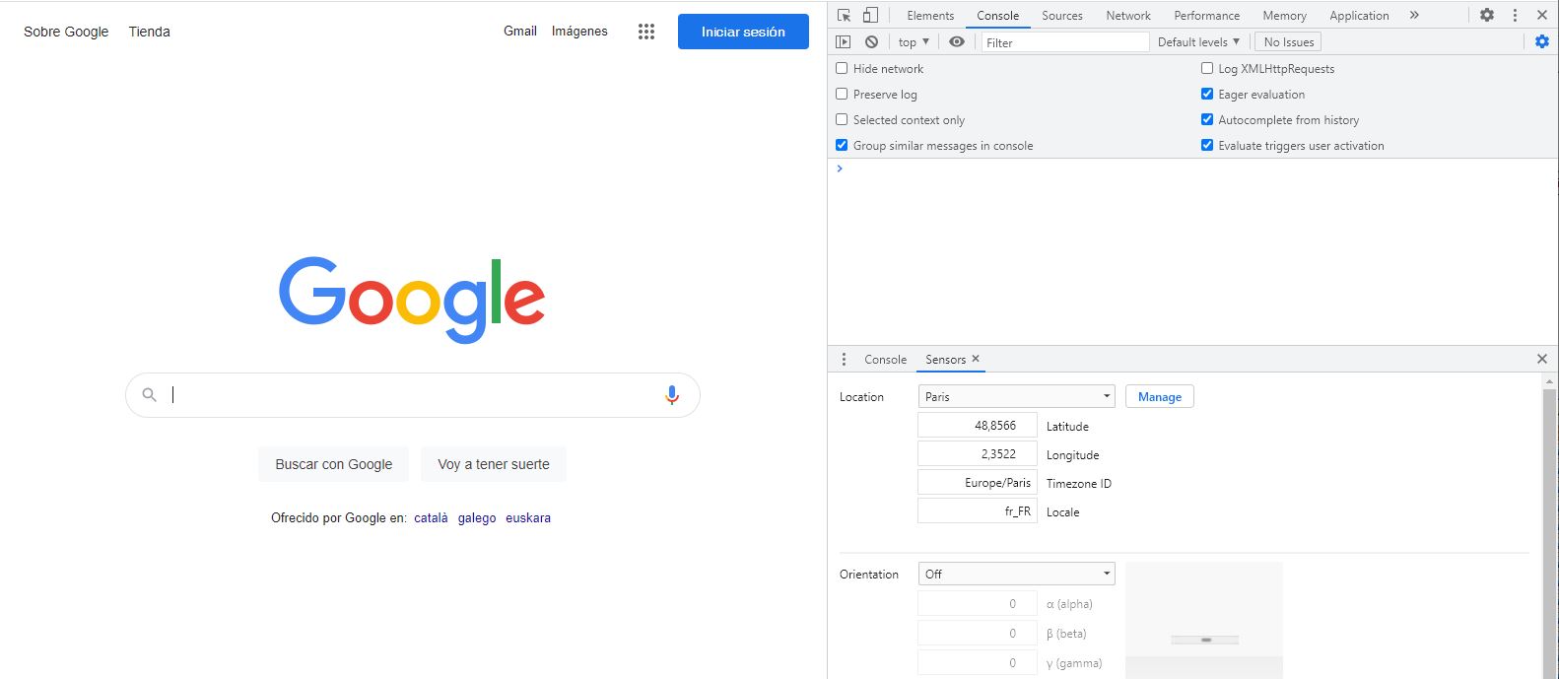
Task: Click the console Filter input
Action: (x=1065, y=41)
